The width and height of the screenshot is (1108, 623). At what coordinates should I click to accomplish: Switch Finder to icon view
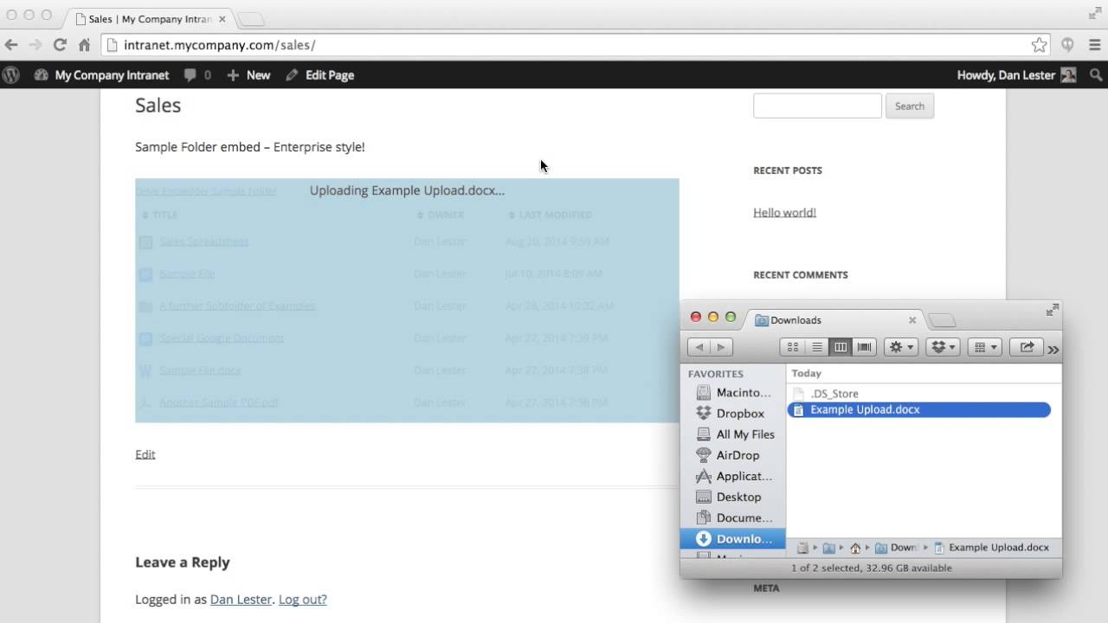coord(792,347)
